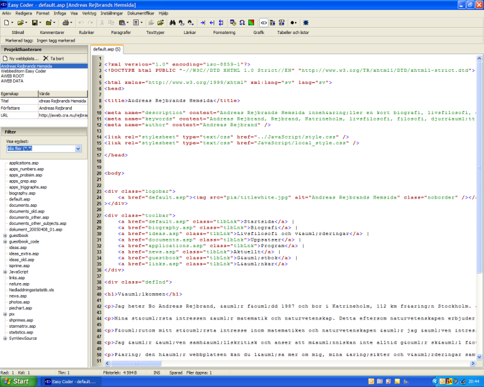Click the ZA ZoneAlarm tray icon
Screen dimensions: 484x387
[x=449, y=381]
